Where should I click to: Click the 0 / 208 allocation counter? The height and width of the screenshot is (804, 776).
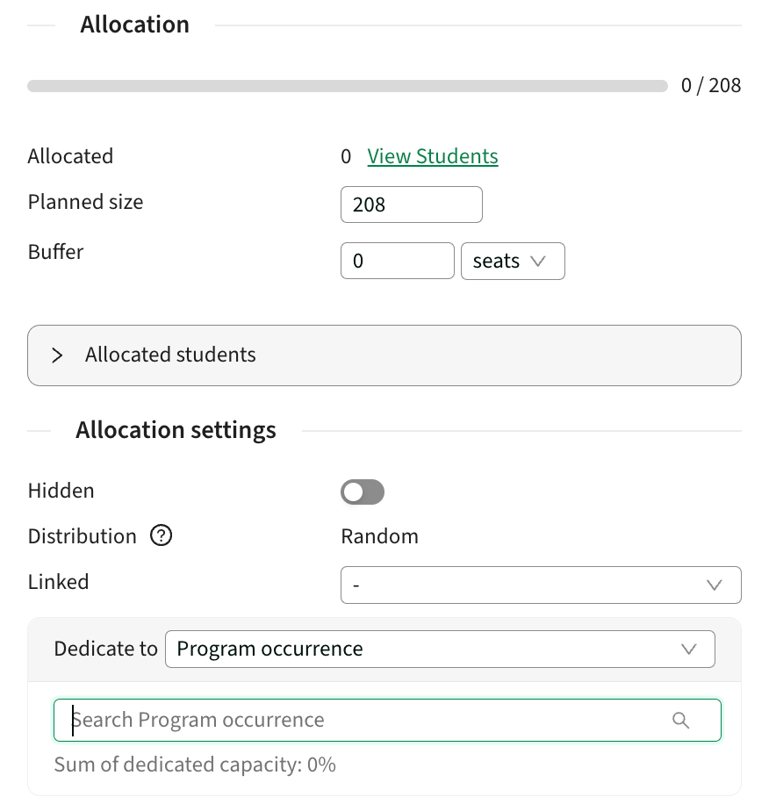711,86
